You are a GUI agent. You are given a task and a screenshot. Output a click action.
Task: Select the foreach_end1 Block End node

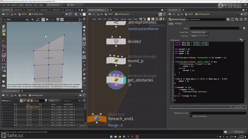(97, 119)
